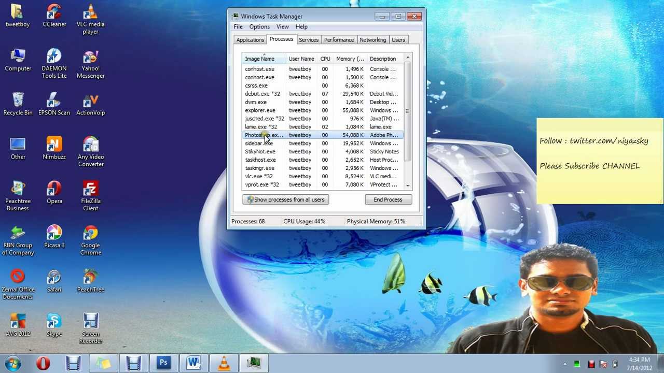Select the lame.exe *32 process row
This screenshot has height=373, width=664.
(323, 127)
